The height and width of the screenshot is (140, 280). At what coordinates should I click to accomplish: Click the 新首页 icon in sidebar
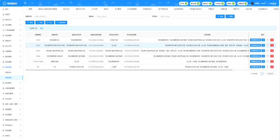tap(3, 14)
